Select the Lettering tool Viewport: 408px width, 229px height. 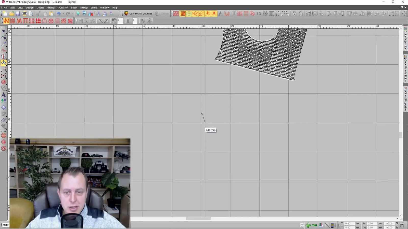coord(4,95)
